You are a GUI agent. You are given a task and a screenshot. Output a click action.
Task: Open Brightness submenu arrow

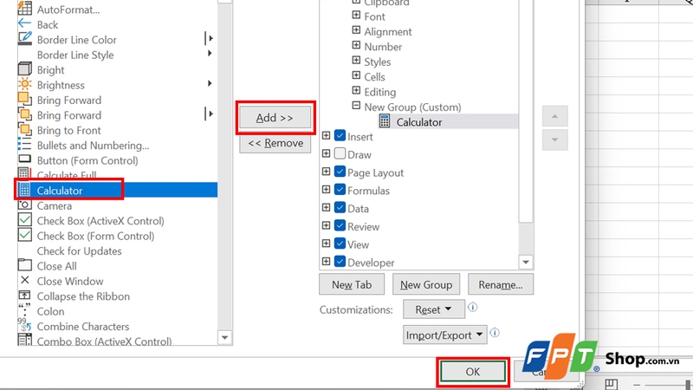point(210,83)
